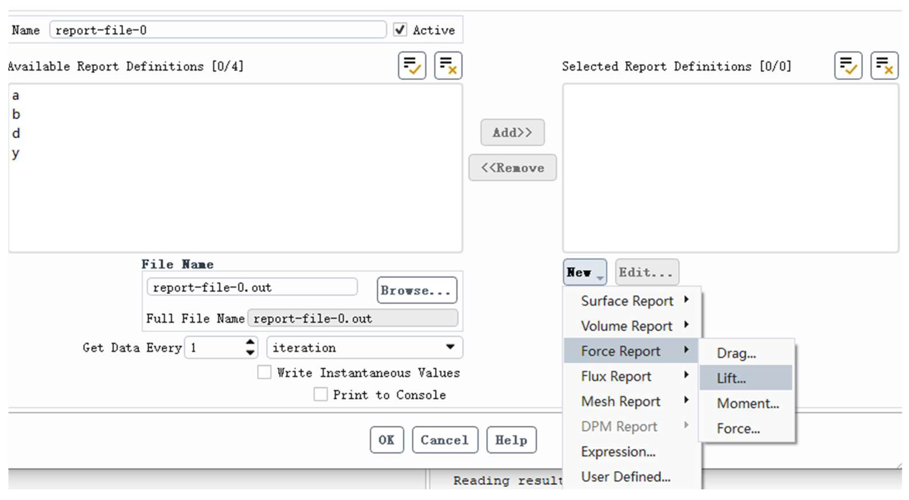Uncheck the Active checkbox

(x=400, y=30)
